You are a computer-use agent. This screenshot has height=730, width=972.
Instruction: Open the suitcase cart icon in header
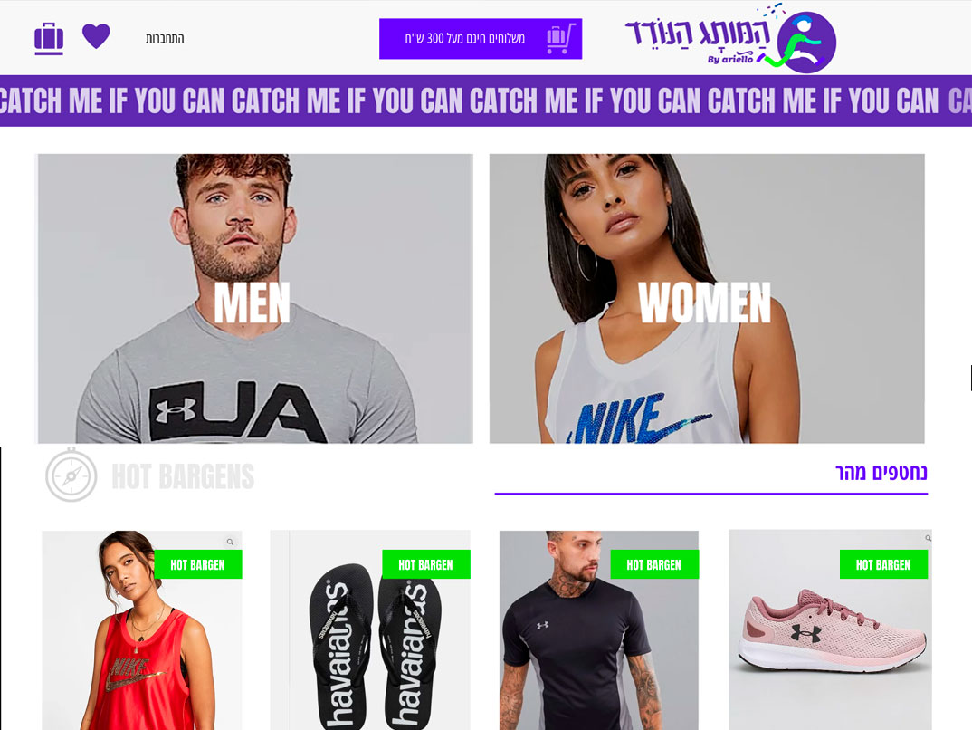click(49, 39)
